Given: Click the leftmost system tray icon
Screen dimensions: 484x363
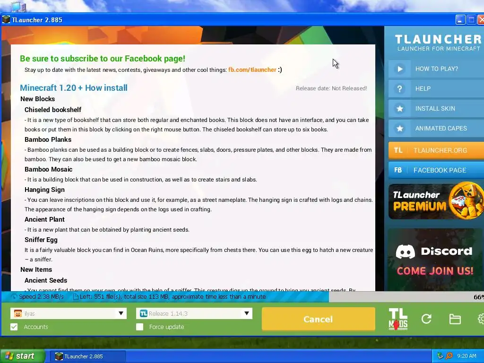Looking at the screenshot, I should (x=441, y=356).
